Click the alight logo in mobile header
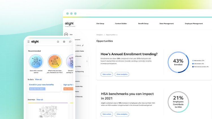 [35, 42]
